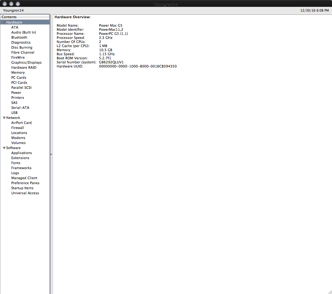Click the model identifier PowerMac11,2
The height and width of the screenshot is (294, 332).
[111, 29]
